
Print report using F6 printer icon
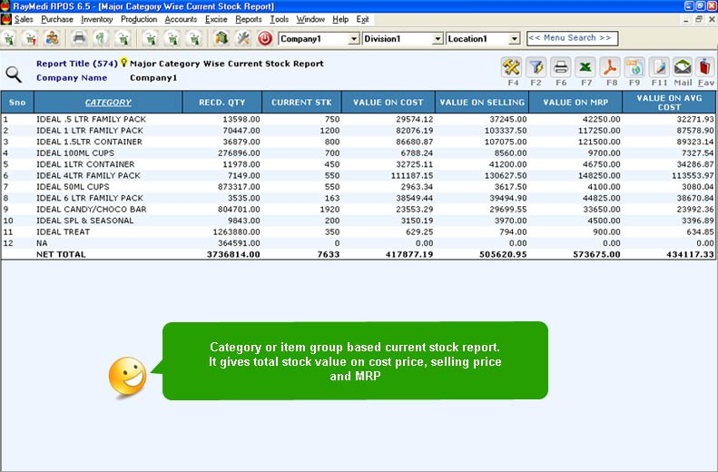click(x=561, y=68)
